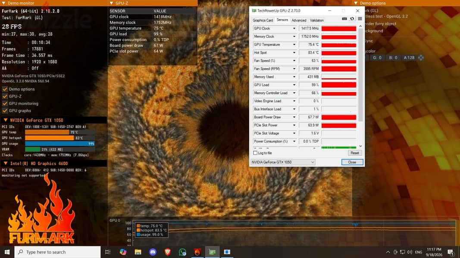Open the NVIDIA GeForce GTX 1050 GPU selector
Image resolution: width=460 pixels, height=258 pixels.
tap(283, 162)
